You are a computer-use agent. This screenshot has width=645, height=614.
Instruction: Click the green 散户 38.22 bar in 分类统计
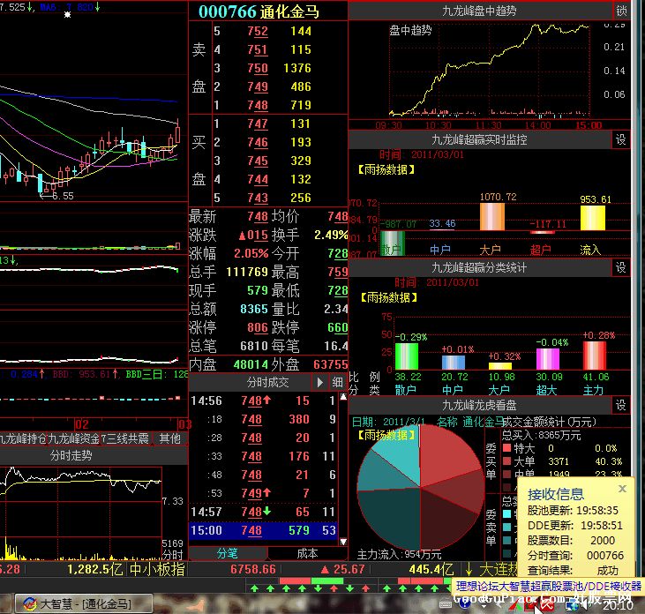pyautogui.click(x=407, y=356)
